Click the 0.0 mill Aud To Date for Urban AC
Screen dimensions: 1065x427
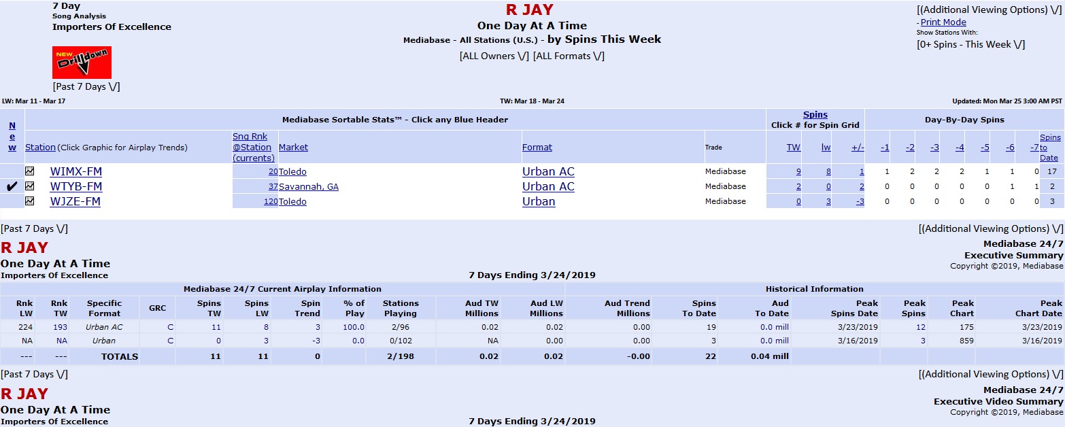click(x=775, y=327)
